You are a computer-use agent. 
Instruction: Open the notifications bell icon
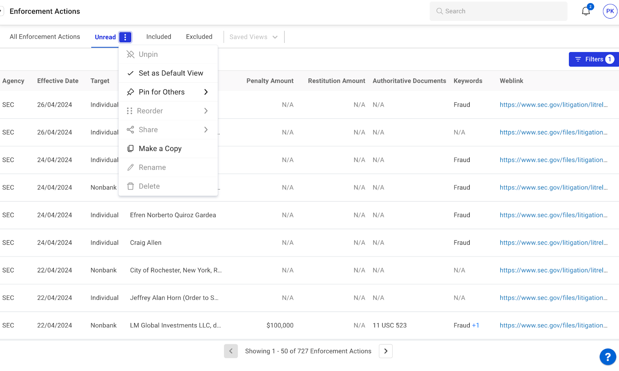point(586,11)
